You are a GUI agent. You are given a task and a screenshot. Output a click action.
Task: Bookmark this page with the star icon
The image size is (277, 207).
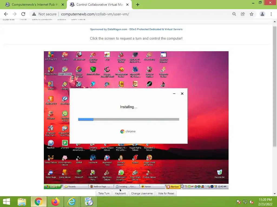tap(252, 14)
